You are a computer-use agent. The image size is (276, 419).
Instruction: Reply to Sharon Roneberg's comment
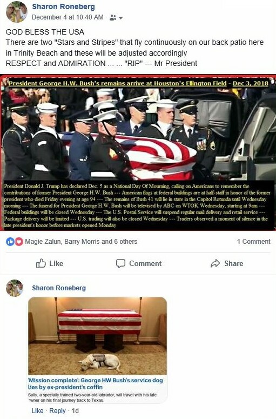(57, 411)
